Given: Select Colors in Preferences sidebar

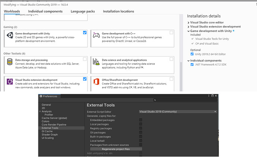Looking at the screenshot, I should 46,121.
